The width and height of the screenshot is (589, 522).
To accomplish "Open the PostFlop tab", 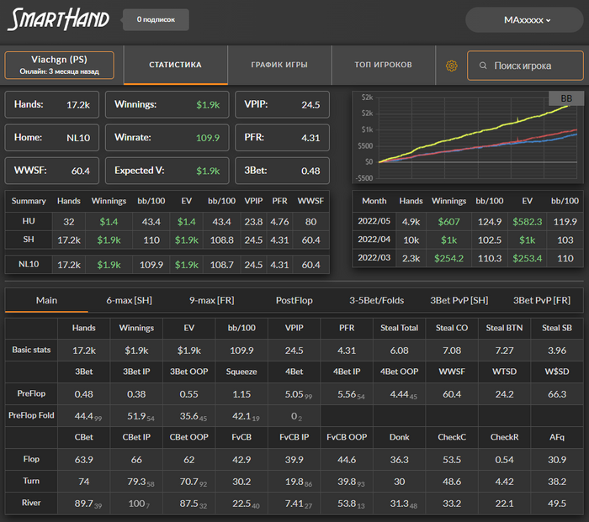I will pos(294,300).
